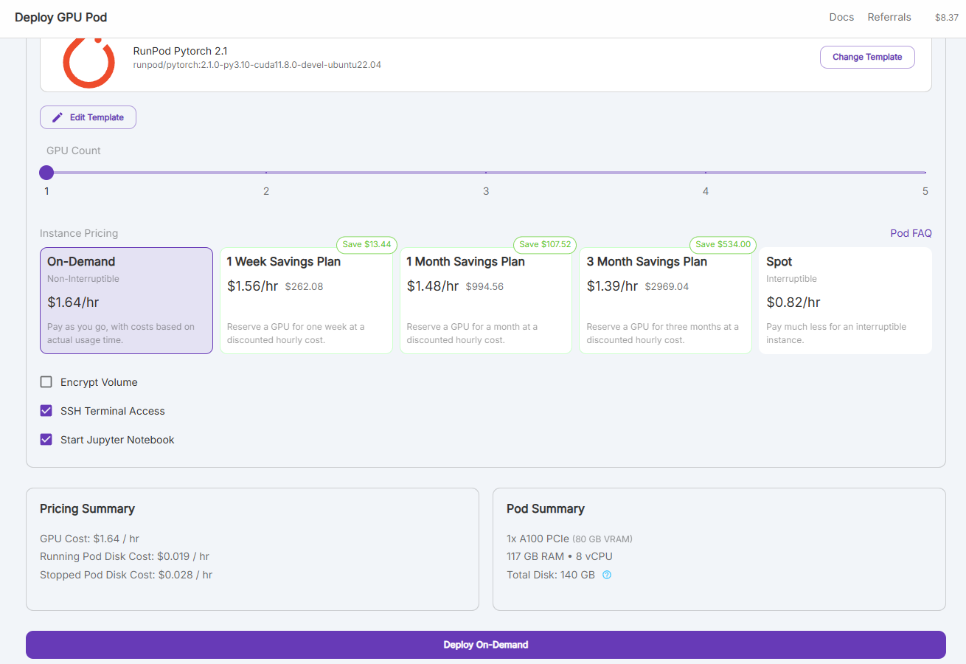The width and height of the screenshot is (966, 664).
Task: Click the $2969.04 three month total
Action: click(667, 286)
